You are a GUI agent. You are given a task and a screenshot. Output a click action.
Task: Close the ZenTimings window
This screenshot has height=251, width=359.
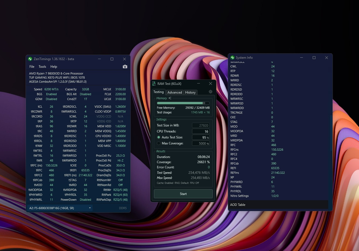pos(124,59)
